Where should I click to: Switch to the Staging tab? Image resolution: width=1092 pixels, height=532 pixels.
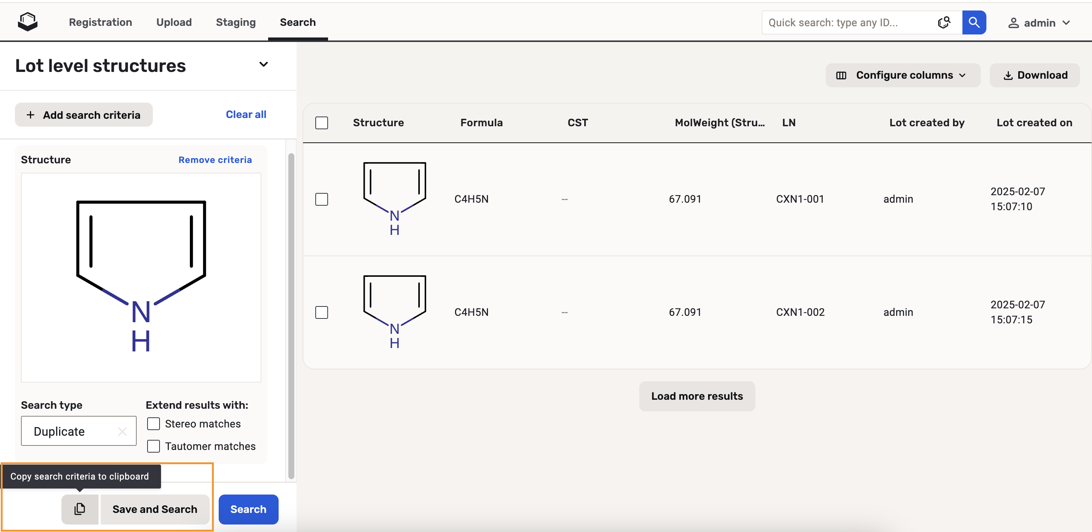[236, 22]
